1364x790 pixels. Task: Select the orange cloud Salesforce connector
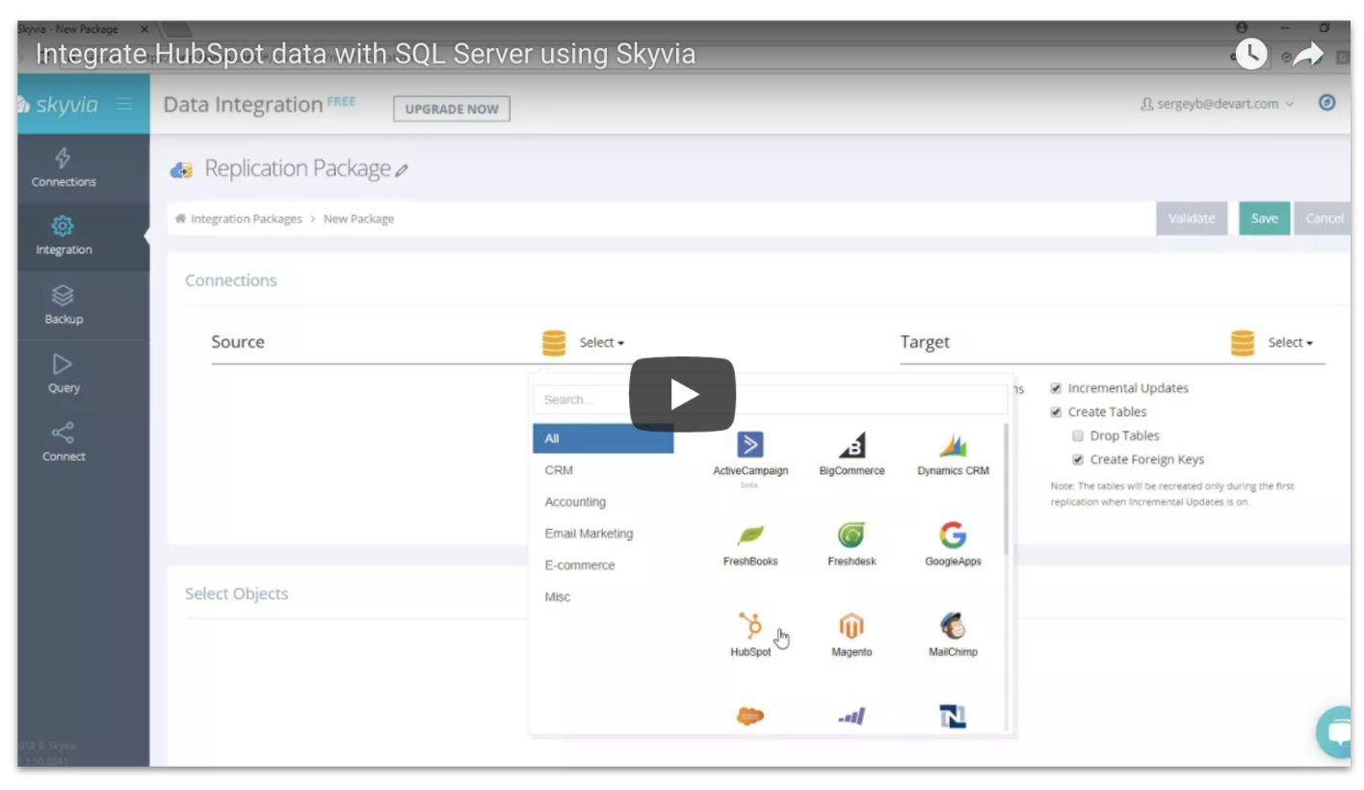click(750, 717)
